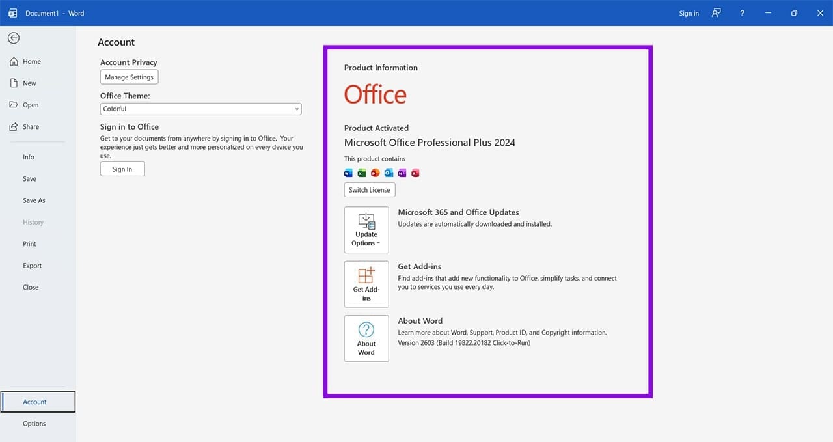
Task: Click the question mark Help icon
Action: pos(742,13)
